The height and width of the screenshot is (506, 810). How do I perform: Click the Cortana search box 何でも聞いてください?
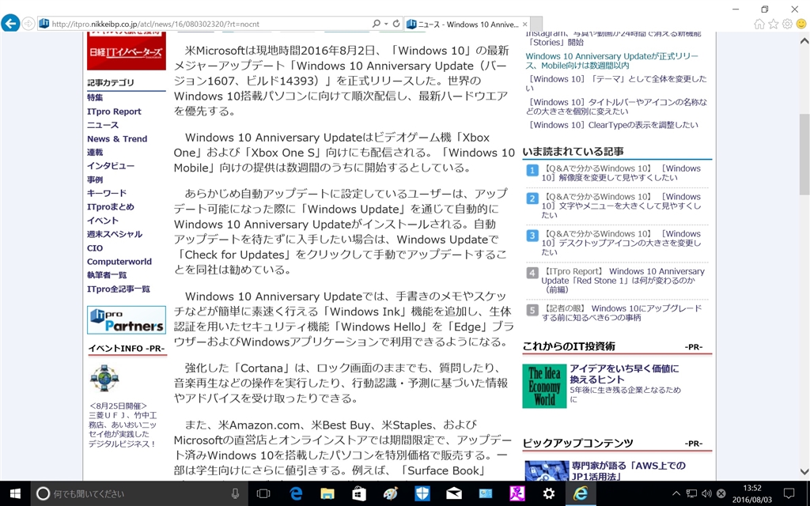pyautogui.click(x=139, y=493)
